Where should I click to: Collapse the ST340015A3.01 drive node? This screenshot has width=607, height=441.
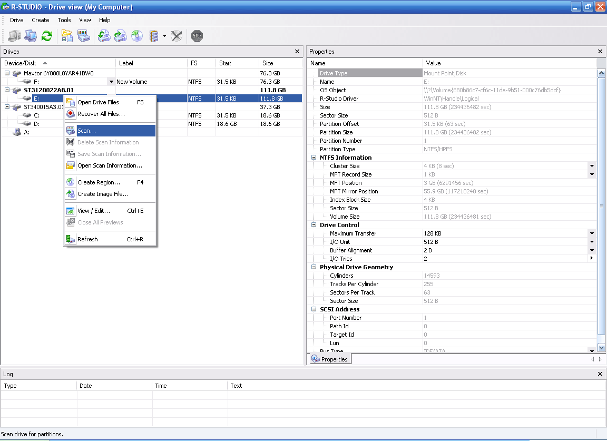7,107
